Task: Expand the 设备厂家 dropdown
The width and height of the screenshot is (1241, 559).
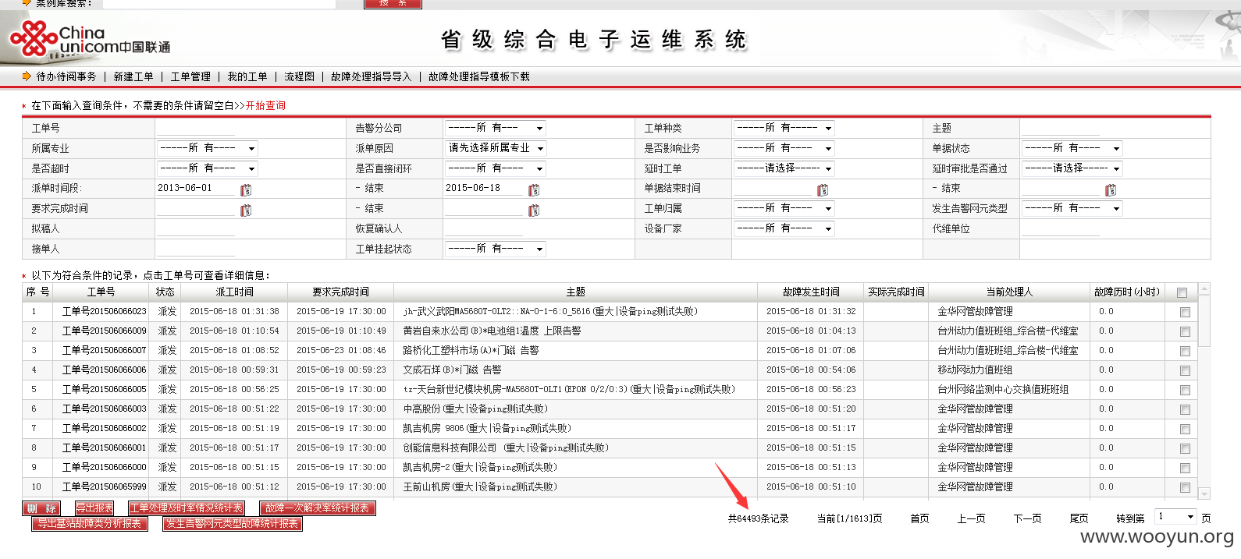Action: pos(784,228)
